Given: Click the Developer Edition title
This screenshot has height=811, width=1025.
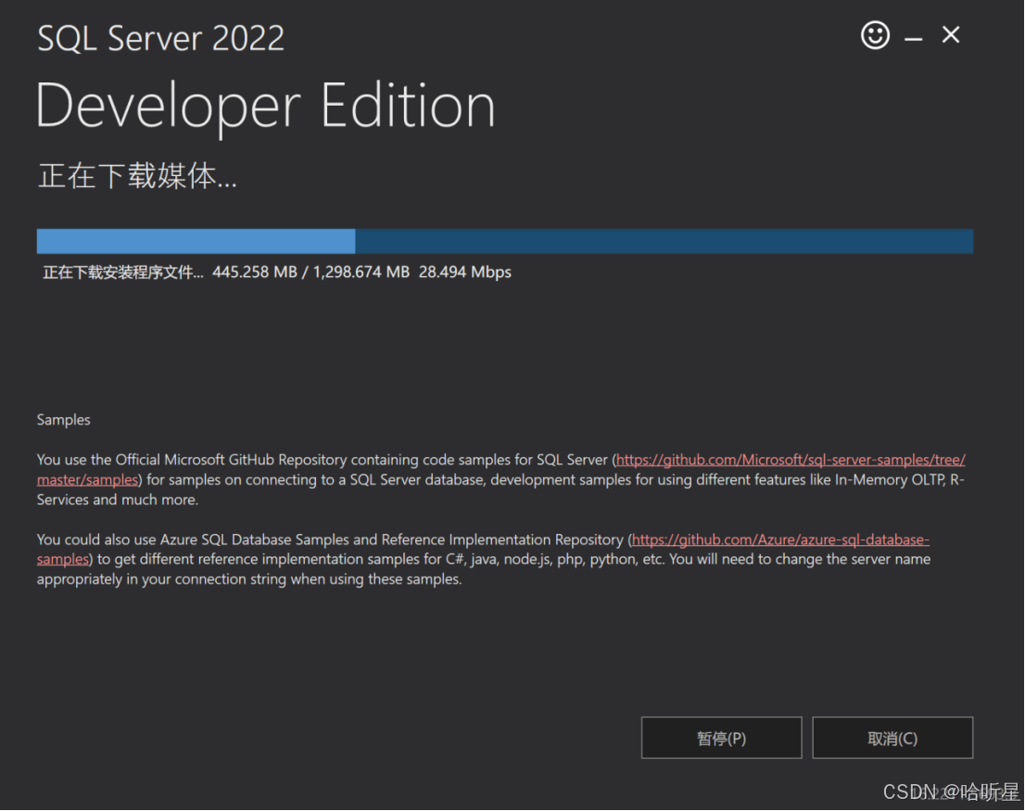Looking at the screenshot, I should [x=265, y=107].
